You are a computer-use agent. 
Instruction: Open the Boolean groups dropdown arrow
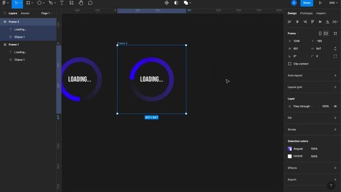(x=190, y=3)
